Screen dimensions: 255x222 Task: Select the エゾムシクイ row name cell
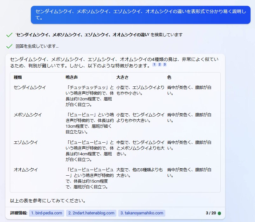coord(26,142)
